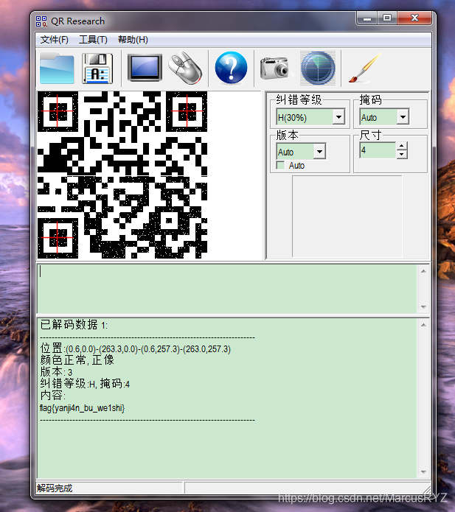This screenshot has width=455, height=512.
Task: Click the 位置 coordinates line
Action: point(136,348)
